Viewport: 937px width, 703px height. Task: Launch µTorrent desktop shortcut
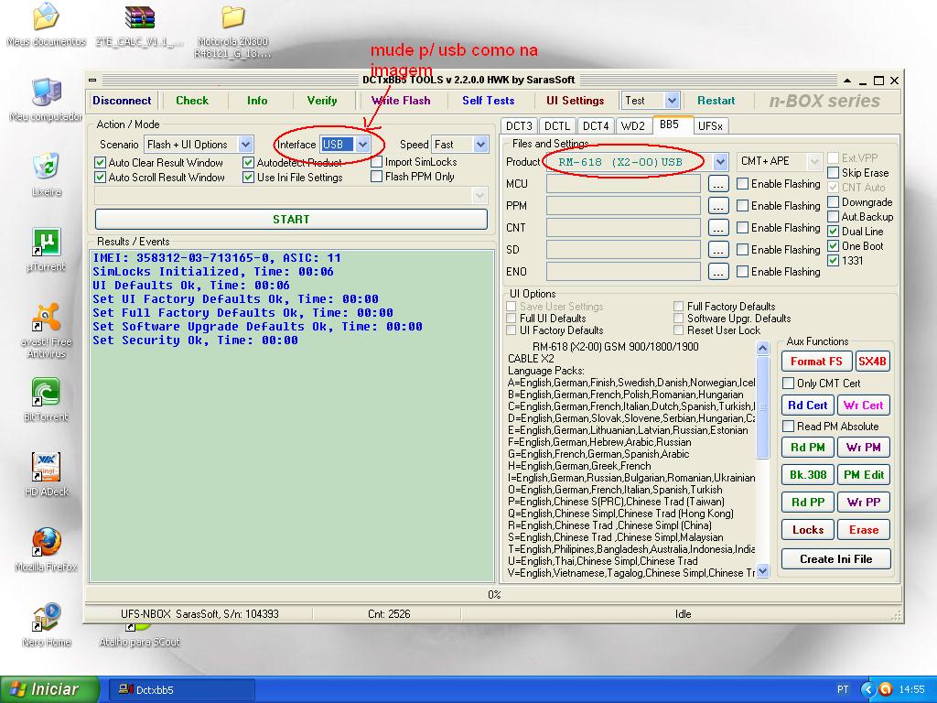pos(47,250)
